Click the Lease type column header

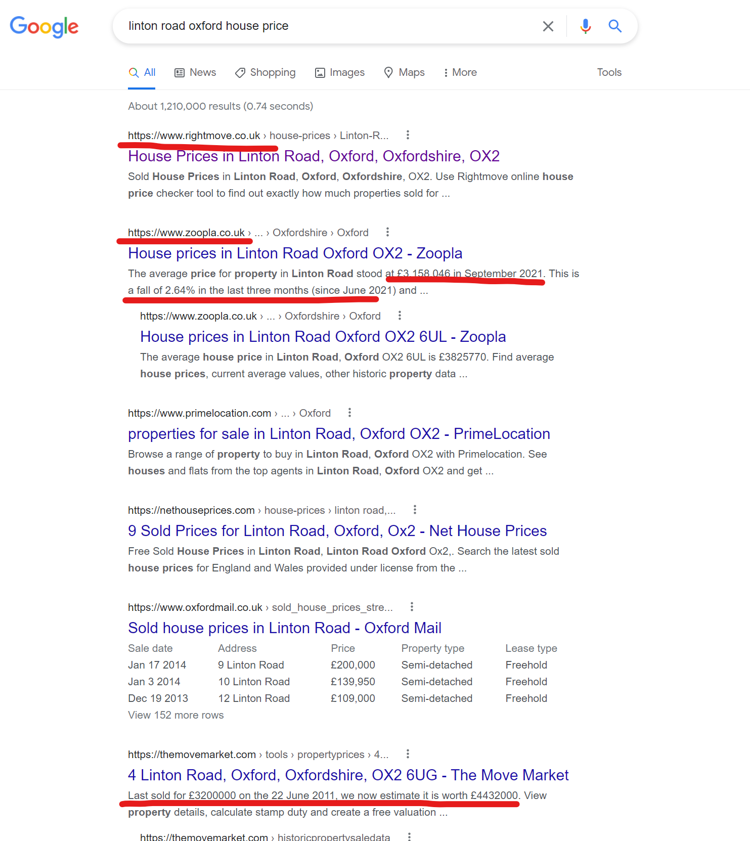(x=531, y=648)
